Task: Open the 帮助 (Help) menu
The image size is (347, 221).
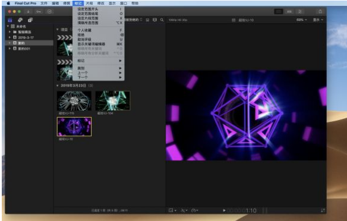Action: pyautogui.click(x=135, y=3)
